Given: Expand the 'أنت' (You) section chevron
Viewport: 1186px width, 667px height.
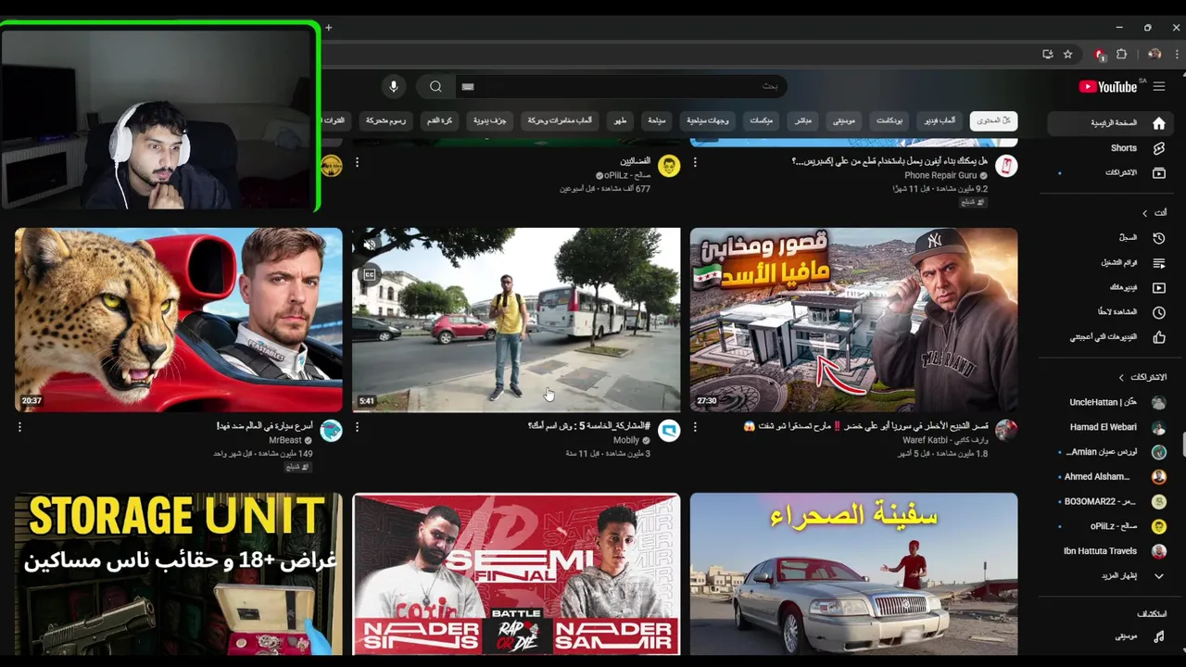Looking at the screenshot, I should pyautogui.click(x=1145, y=213).
